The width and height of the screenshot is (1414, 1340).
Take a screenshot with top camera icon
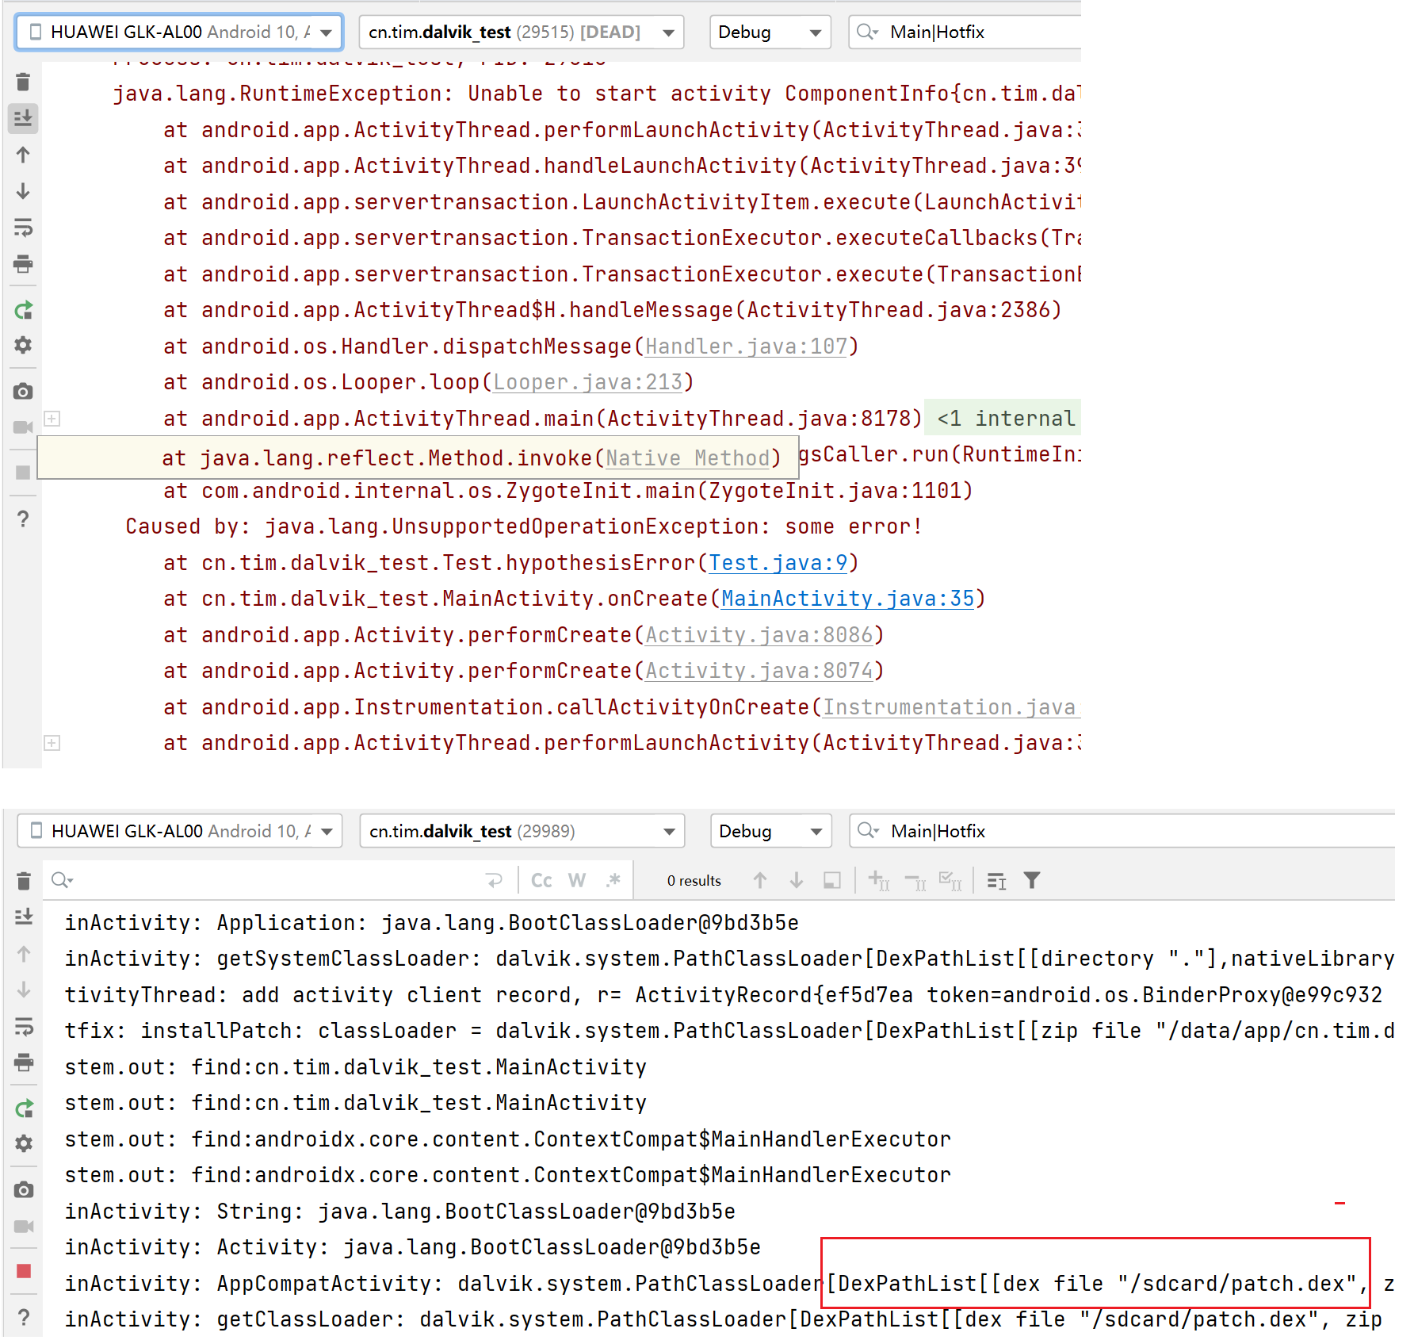(x=23, y=392)
